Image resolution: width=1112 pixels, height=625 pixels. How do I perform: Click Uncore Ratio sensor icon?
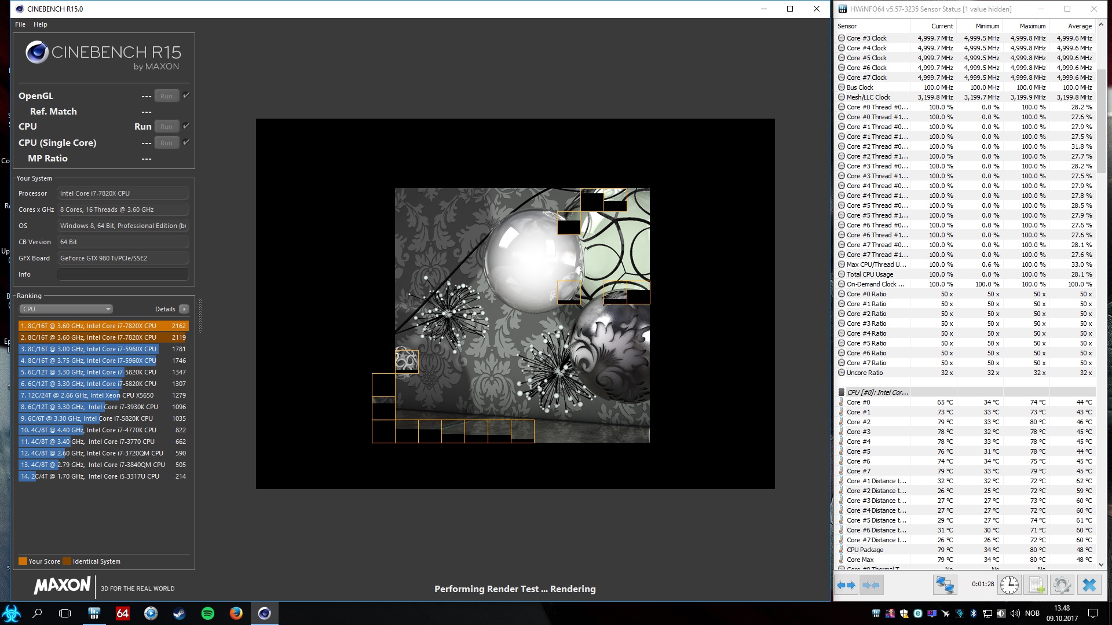click(x=842, y=373)
